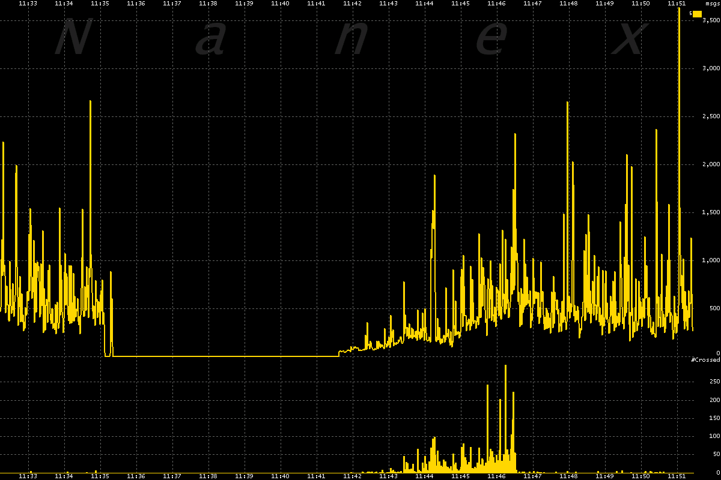Click the yellow legend swatch labeled 5

[x=697, y=13]
